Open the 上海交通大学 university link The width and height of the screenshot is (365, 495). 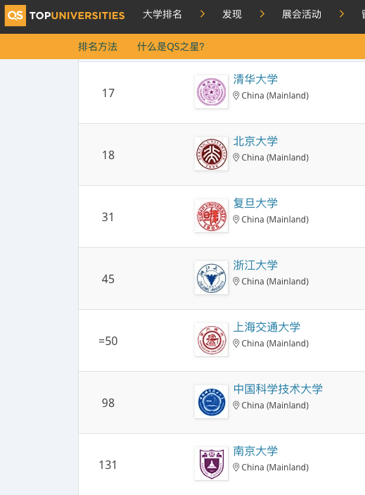[x=267, y=327]
